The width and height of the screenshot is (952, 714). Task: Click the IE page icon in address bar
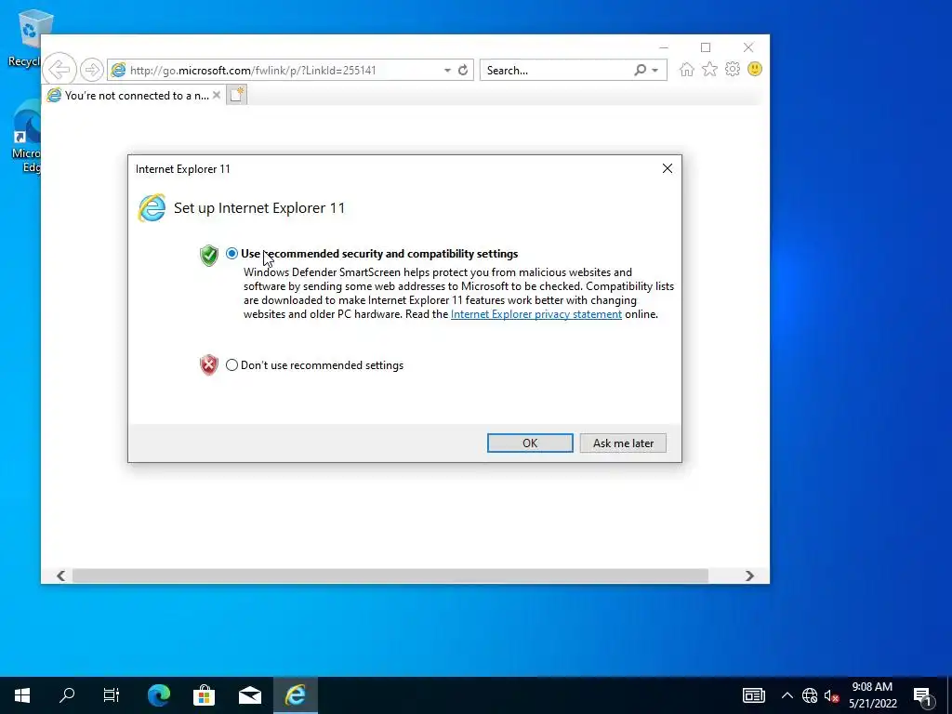(x=118, y=71)
